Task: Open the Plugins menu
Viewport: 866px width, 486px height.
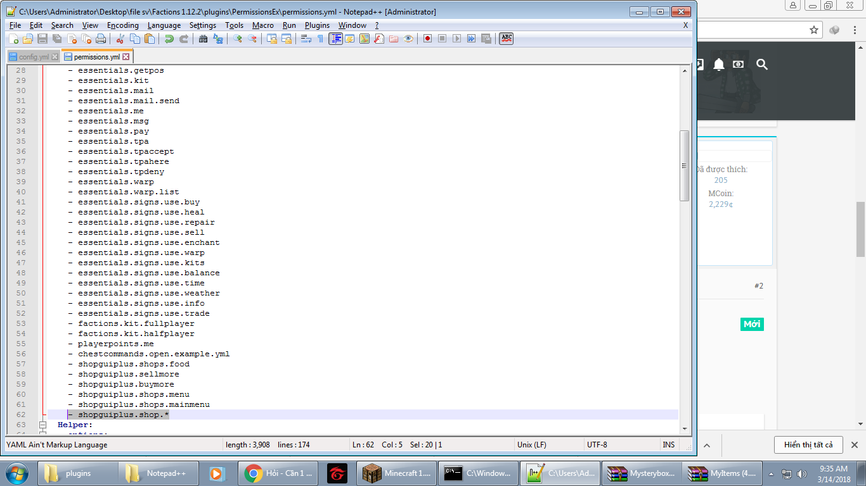Action: (317, 25)
